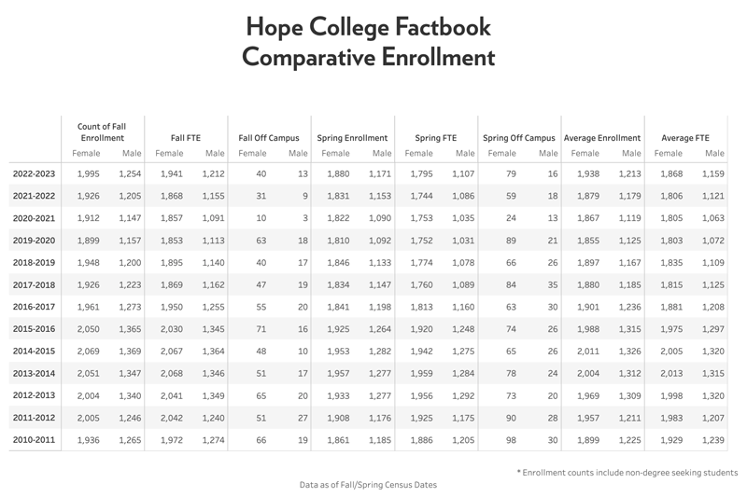Click the Spring Off Campus header
This screenshot has height=497, width=747.
(x=519, y=138)
